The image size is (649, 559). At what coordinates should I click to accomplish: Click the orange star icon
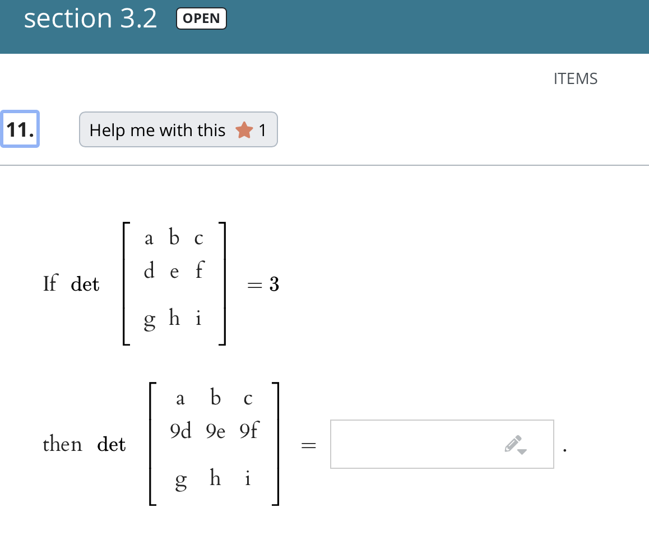[244, 130]
